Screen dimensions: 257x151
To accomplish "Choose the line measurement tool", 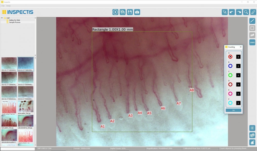I will [x=252, y=21].
